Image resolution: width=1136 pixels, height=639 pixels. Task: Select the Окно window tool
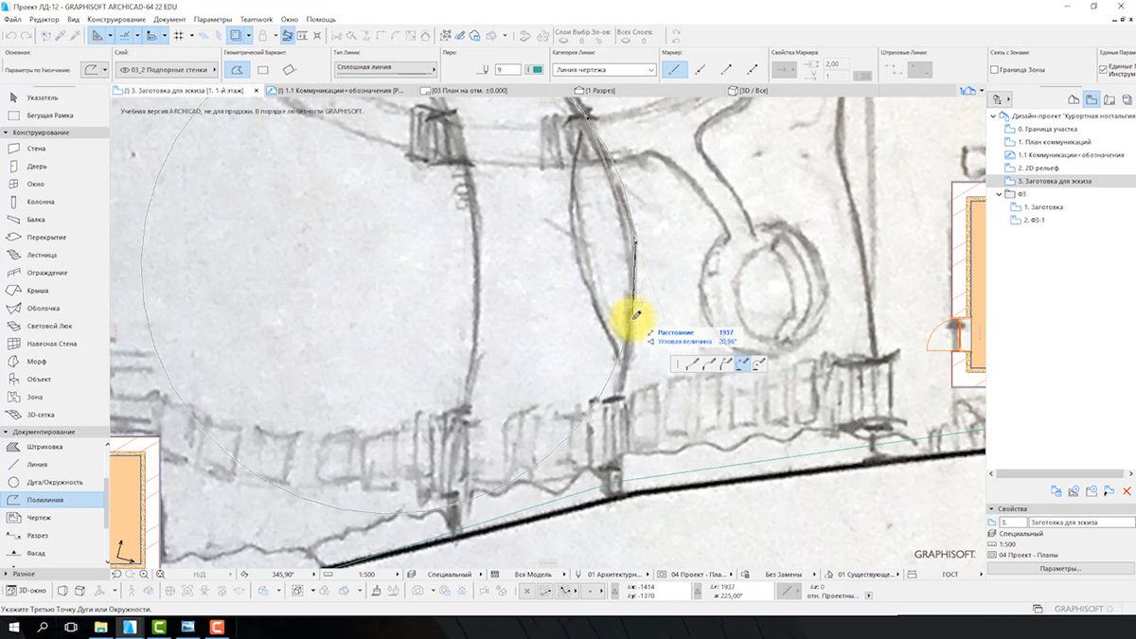(x=54, y=184)
